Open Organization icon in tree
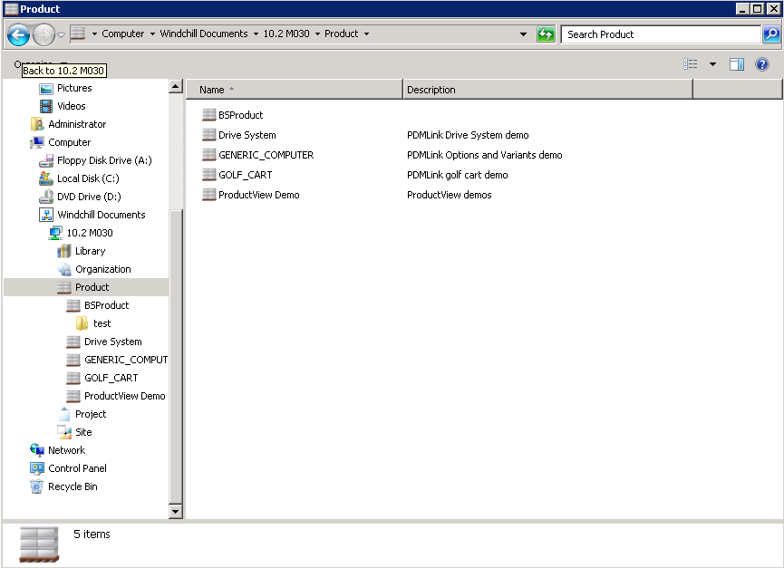 pos(64,269)
